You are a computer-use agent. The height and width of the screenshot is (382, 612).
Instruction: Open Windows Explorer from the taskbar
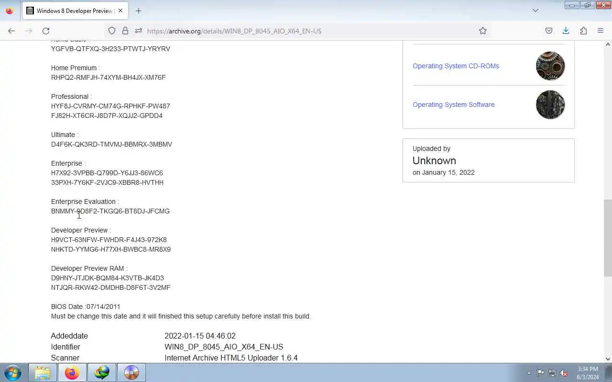[43, 372]
